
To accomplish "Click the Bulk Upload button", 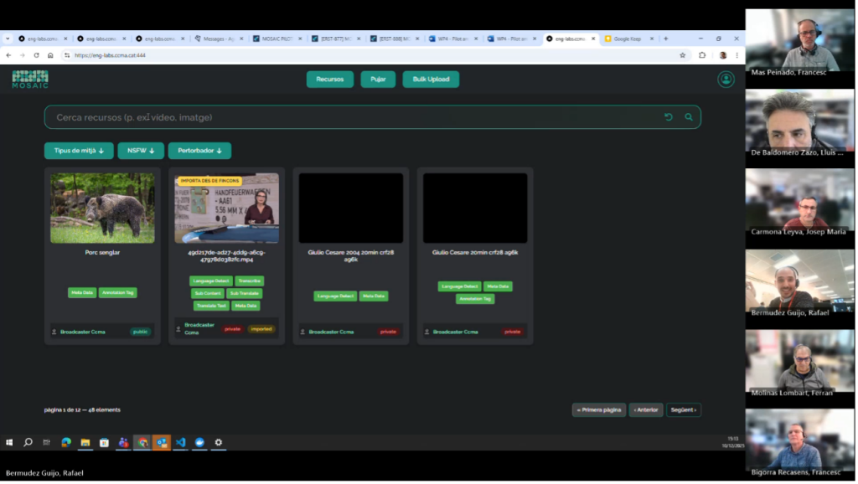I will [x=431, y=80].
